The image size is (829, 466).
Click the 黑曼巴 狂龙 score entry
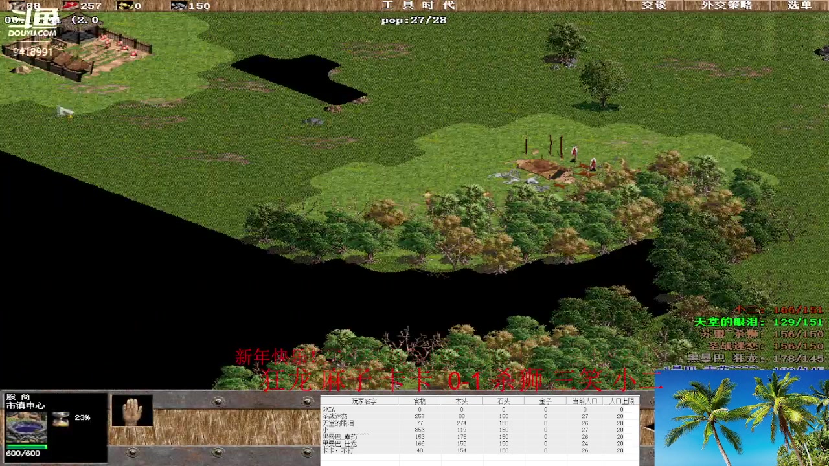click(x=755, y=359)
